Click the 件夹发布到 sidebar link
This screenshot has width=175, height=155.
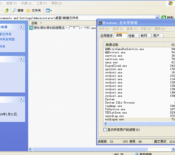[7, 39]
